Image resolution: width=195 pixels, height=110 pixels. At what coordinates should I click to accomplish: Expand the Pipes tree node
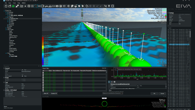point(8,22)
